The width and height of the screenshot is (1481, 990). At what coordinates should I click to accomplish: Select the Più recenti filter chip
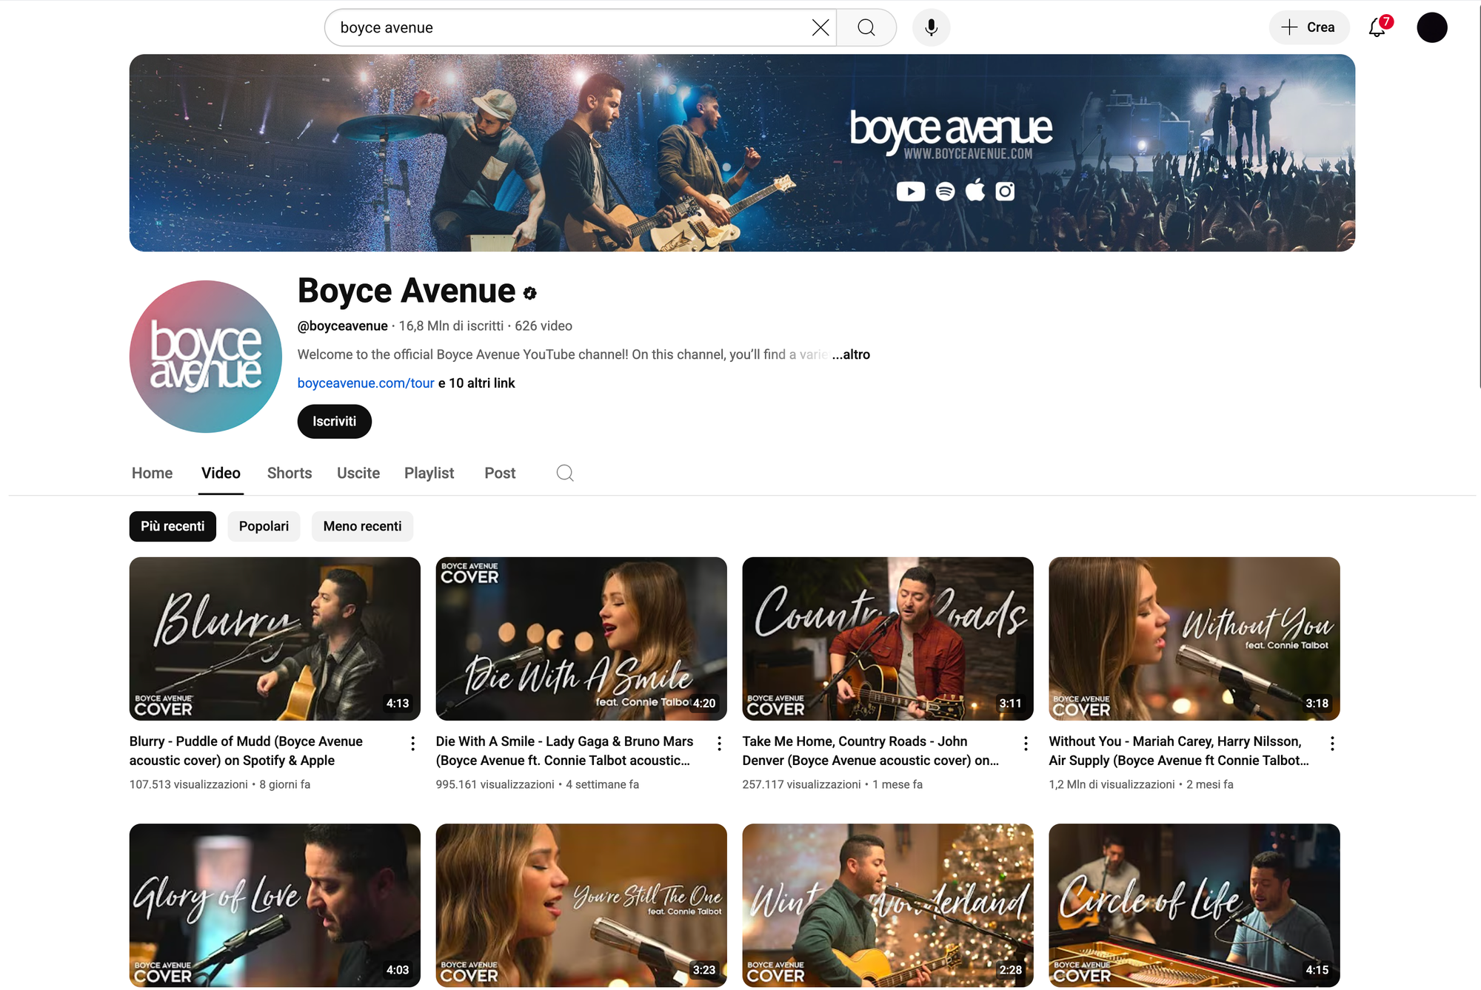[173, 526]
